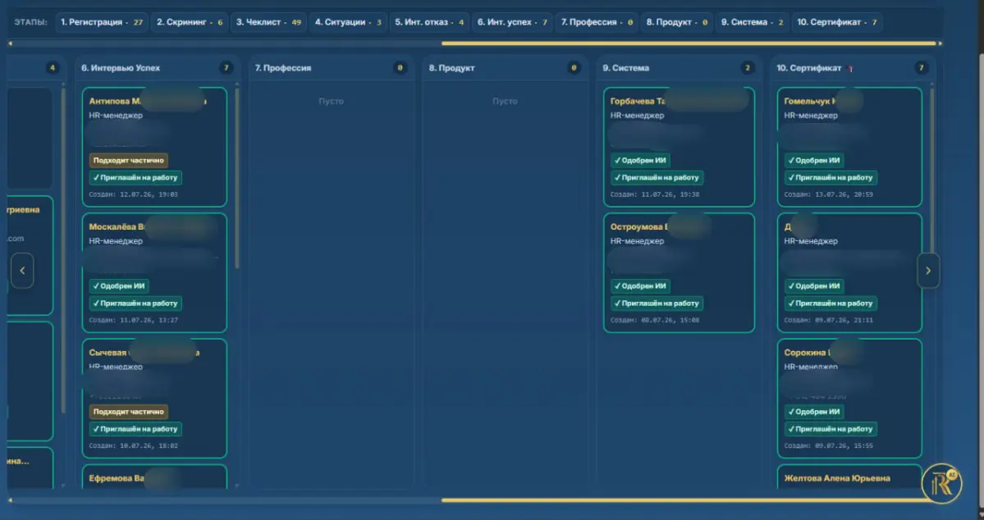The width and height of the screenshot is (984, 520).
Task: Select the '10. Сертификат' stage chip
Action: [837, 22]
